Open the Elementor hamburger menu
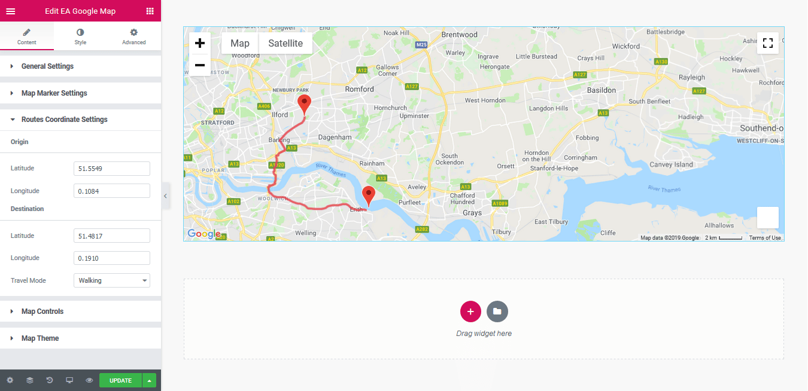Image resolution: width=808 pixels, height=391 pixels. 10,11
